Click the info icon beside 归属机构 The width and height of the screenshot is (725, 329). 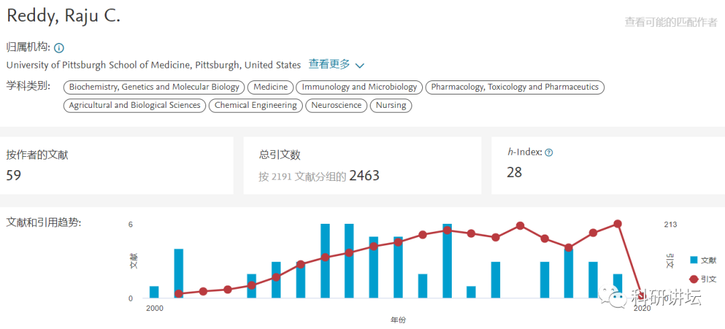(x=59, y=48)
